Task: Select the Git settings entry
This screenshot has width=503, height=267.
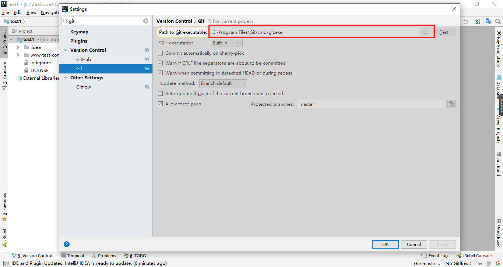Action: [x=106, y=69]
